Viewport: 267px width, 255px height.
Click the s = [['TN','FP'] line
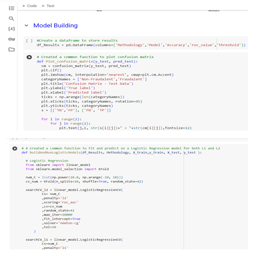[x=76, y=110]
